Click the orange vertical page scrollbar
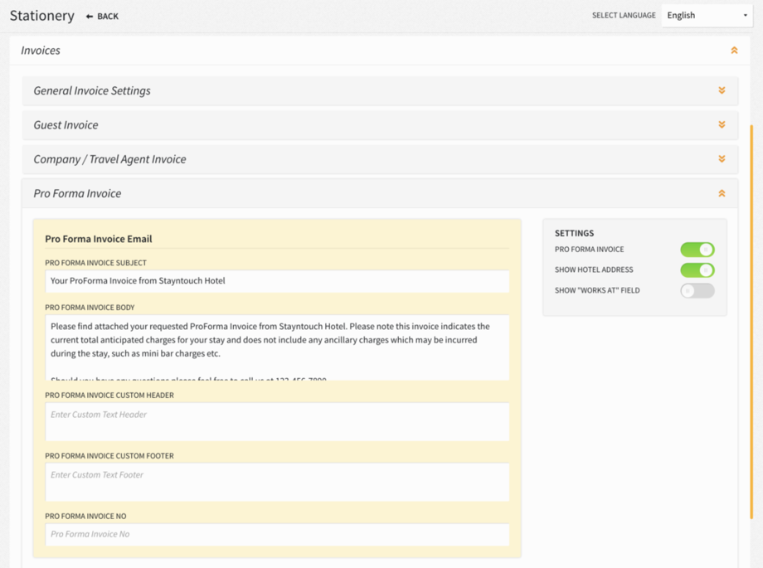Image resolution: width=763 pixels, height=568 pixels. [x=751, y=321]
